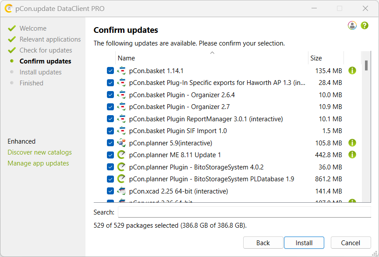Uncheck pCon.planner 5.9(interactive)
The height and width of the screenshot is (257, 379).
110,143
